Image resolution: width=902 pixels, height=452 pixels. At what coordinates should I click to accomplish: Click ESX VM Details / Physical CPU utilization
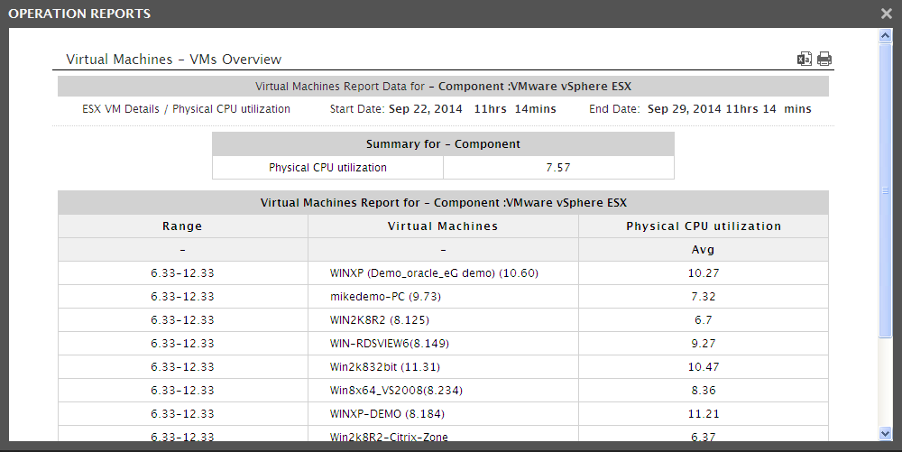[187, 108]
